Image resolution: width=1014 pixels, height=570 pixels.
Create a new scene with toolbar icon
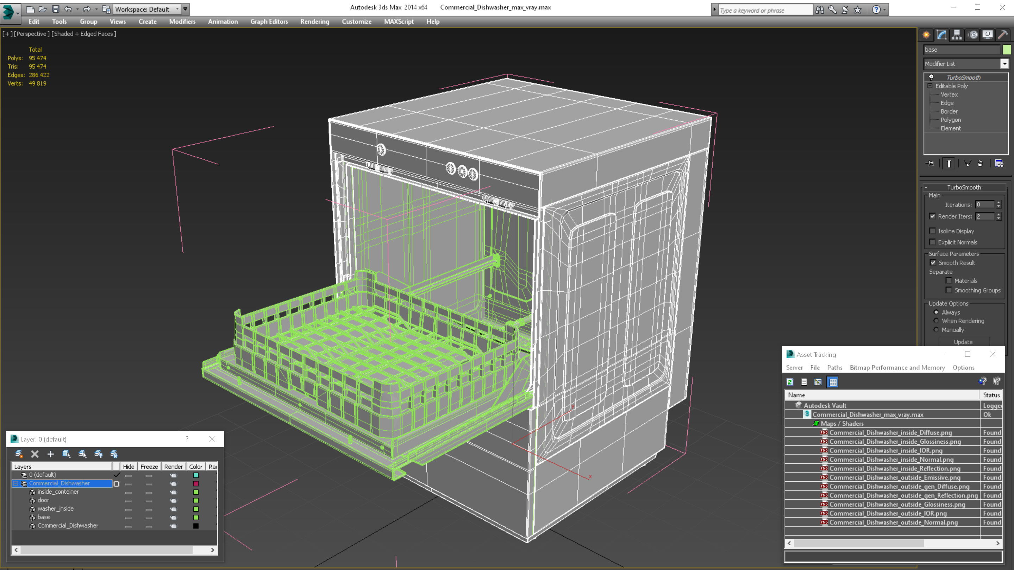(x=30, y=9)
